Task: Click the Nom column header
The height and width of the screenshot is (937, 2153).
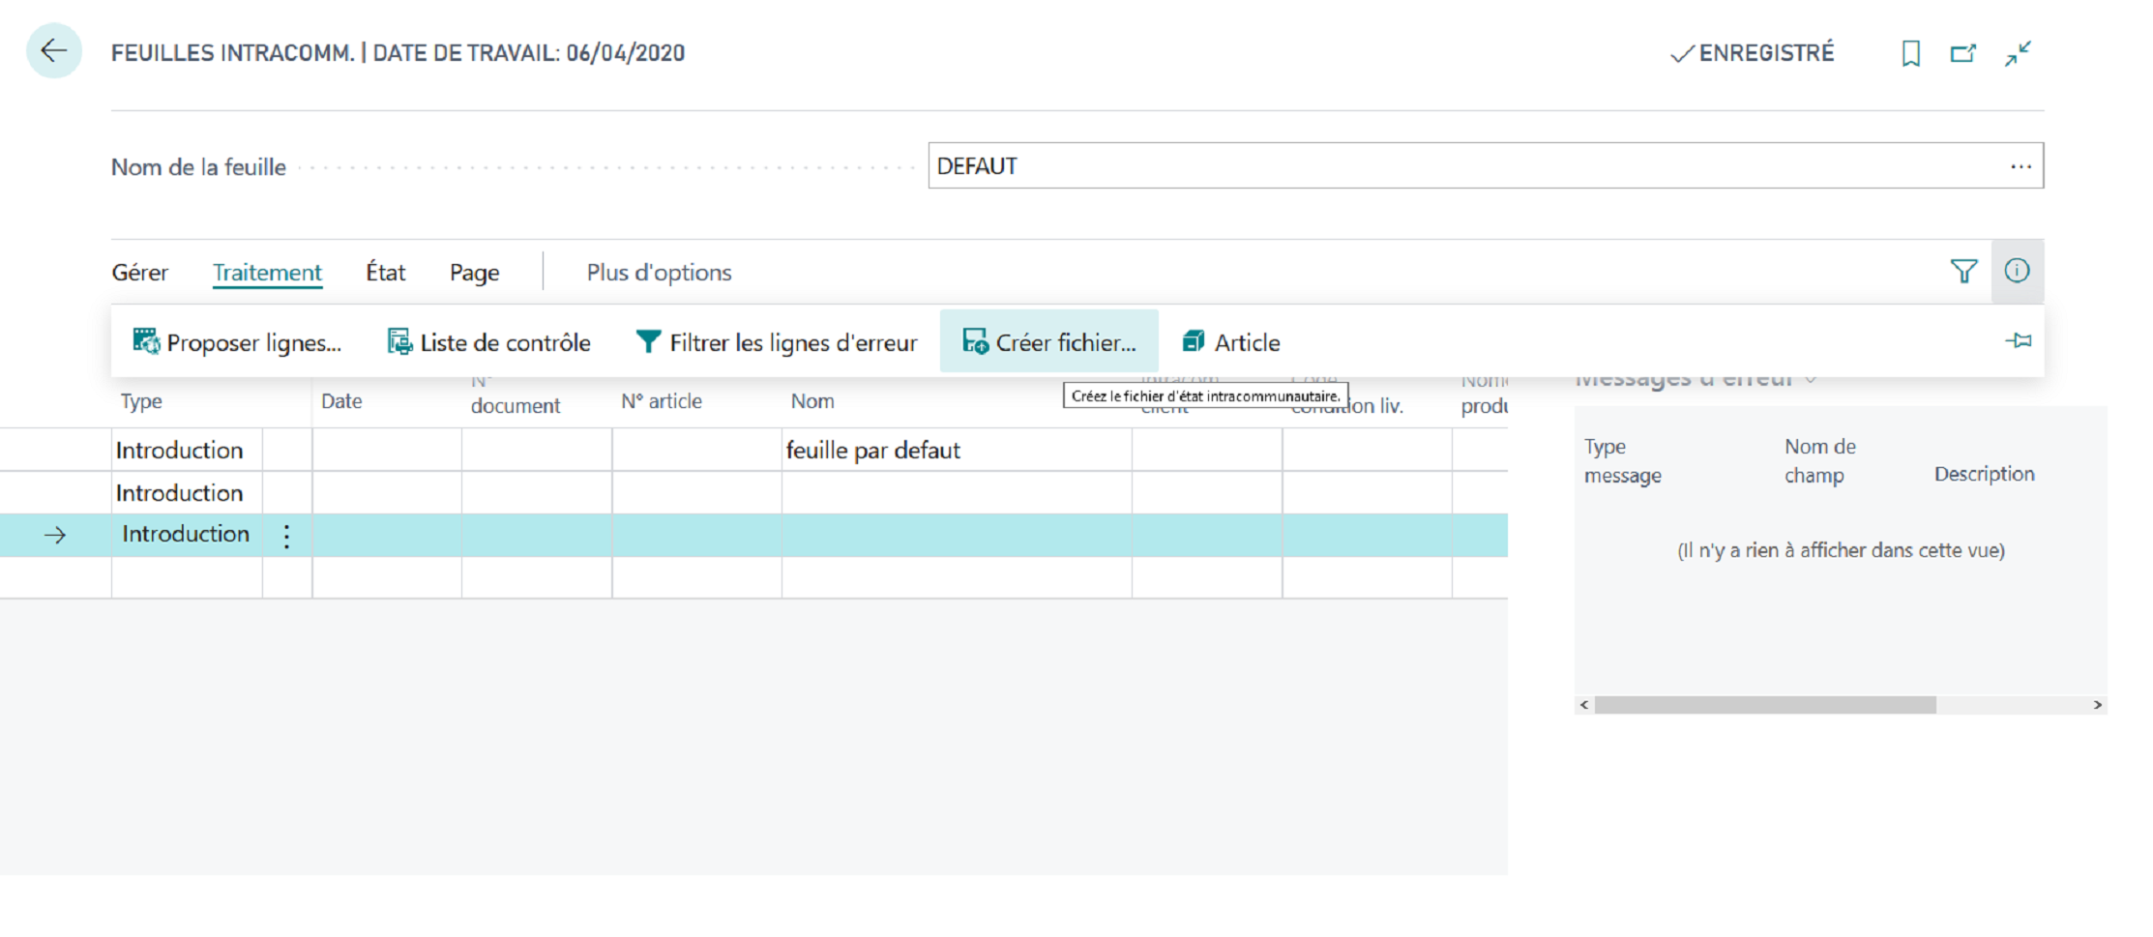Action: (x=812, y=401)
